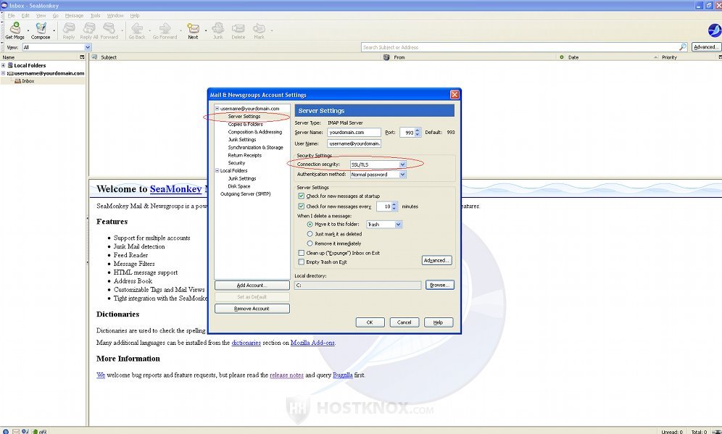Click the Next message toolbar icon
This screenshot has width=722, height=434.
pyautogui.click(x=193, y=28)
